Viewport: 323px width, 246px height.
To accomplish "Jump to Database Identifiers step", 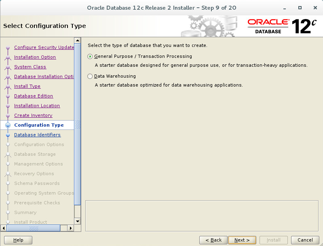I will click(37, 135).
